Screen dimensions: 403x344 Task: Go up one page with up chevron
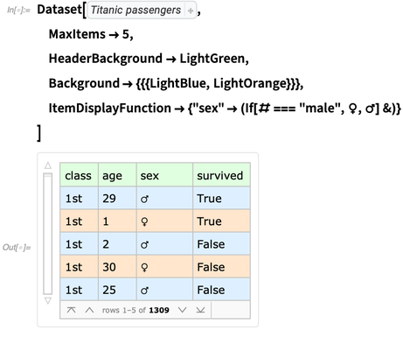click(x=89, y=310)
